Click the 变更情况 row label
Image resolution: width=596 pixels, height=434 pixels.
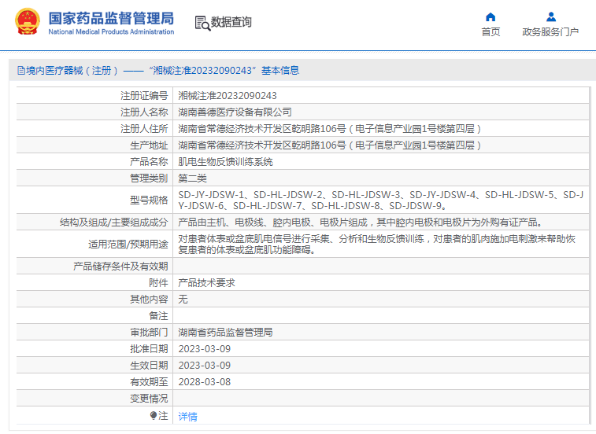click(149, 399)
